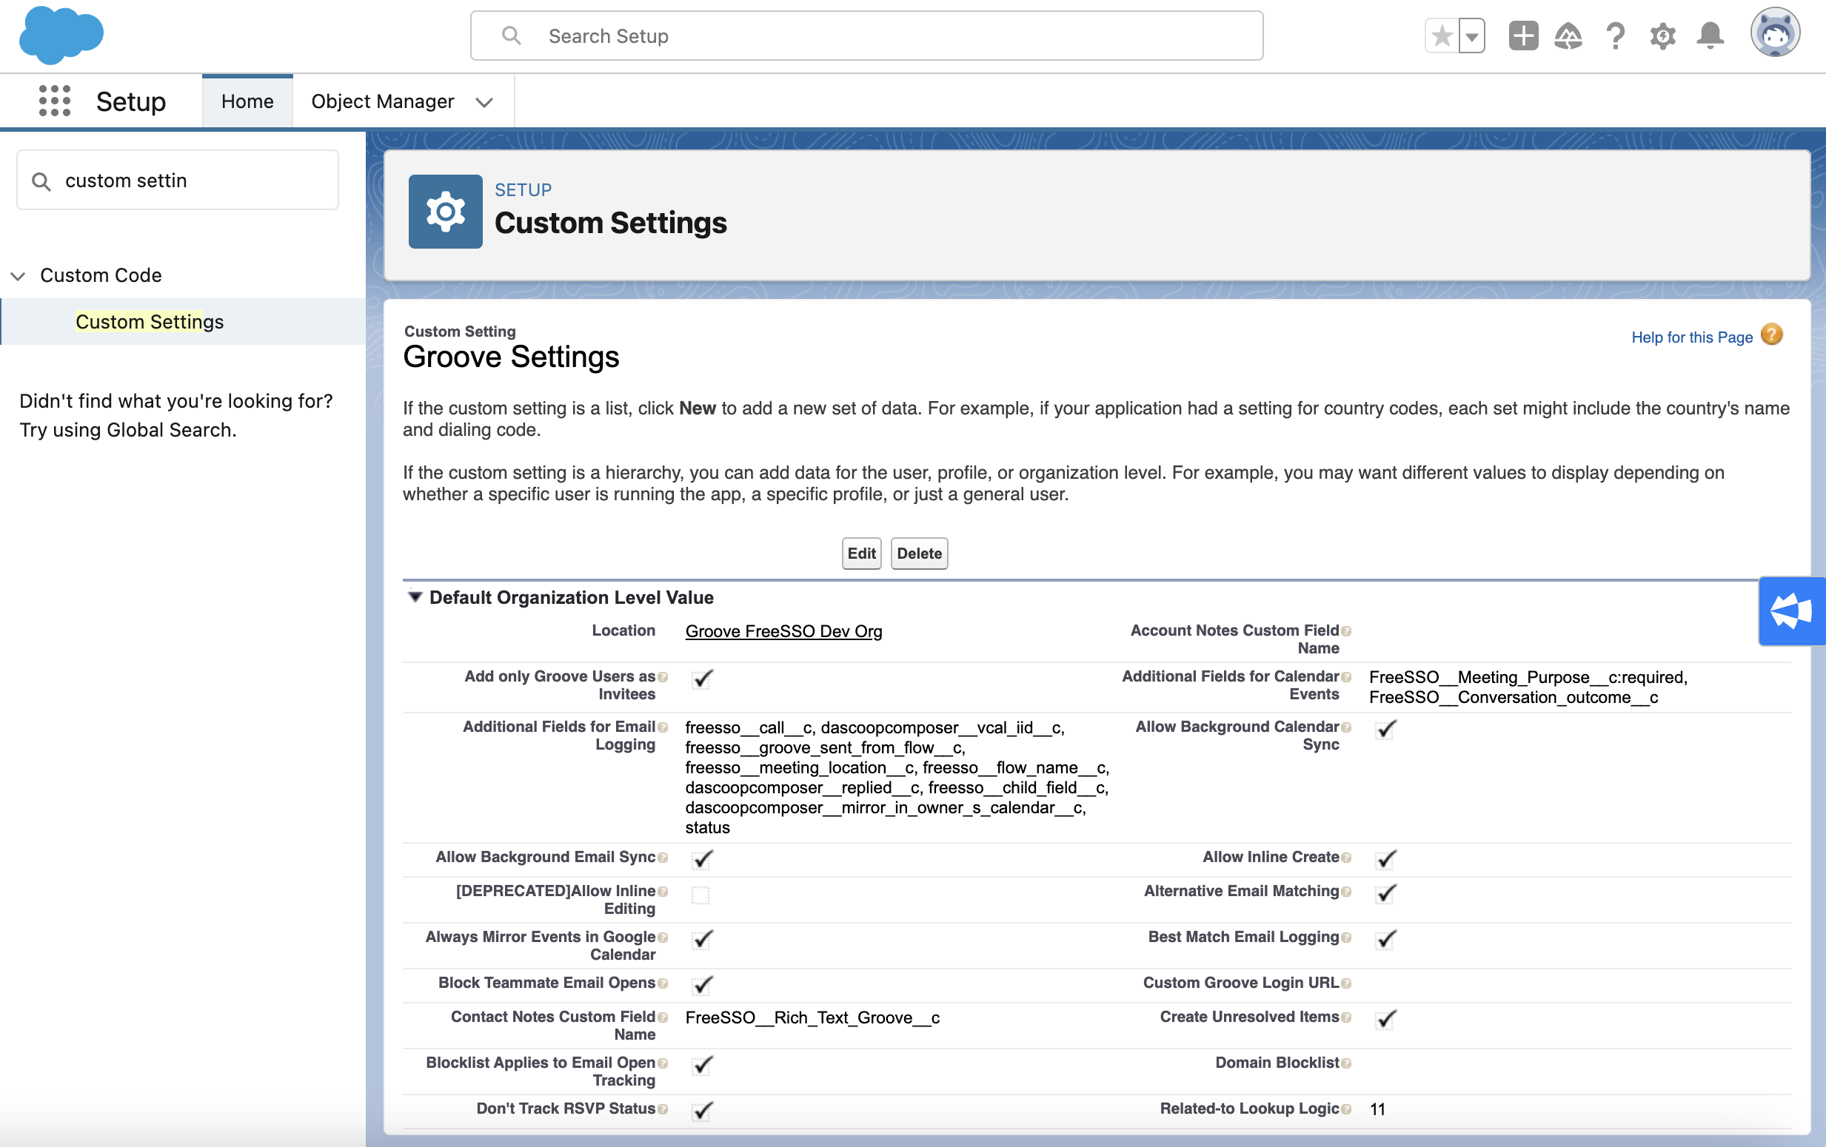Open the Trailhead guidance icon

(1568, 36)
